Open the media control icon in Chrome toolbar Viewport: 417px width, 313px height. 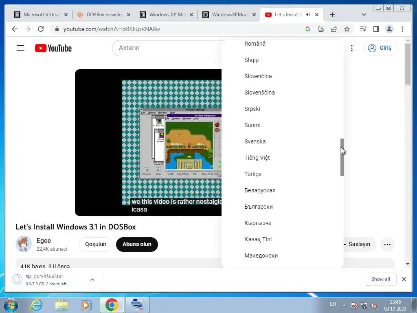[x=363, y=29]
